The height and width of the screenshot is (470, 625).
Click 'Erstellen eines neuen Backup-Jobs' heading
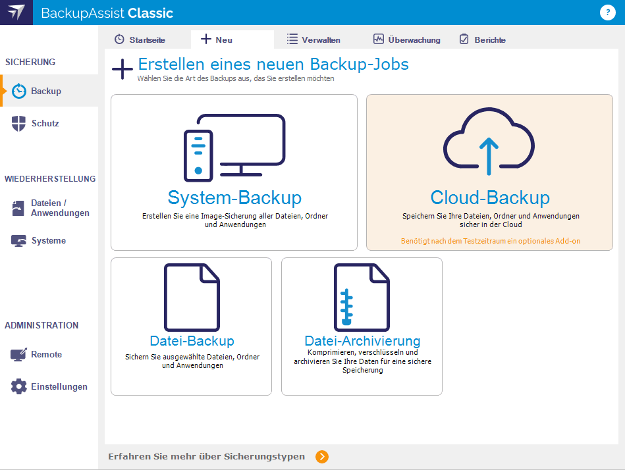[273, 64]
